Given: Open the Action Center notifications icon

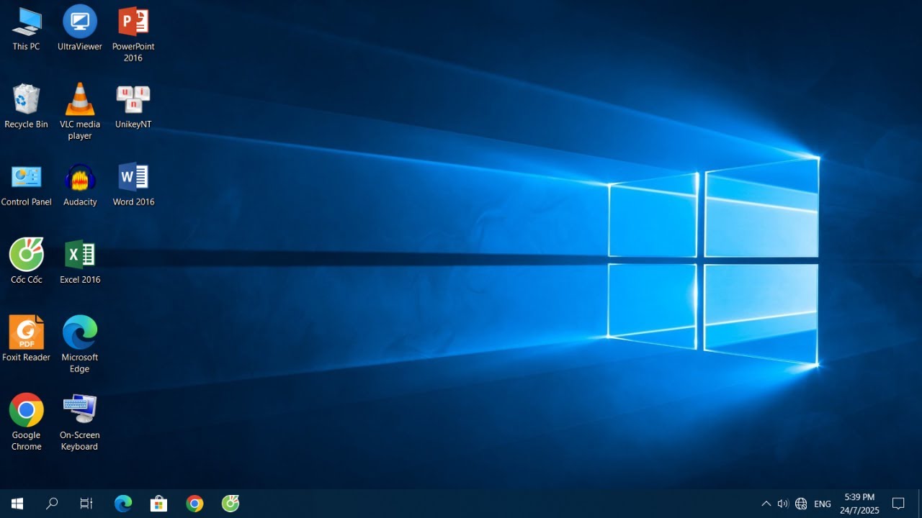Looking at the screenshot, I should click(898, 504).
